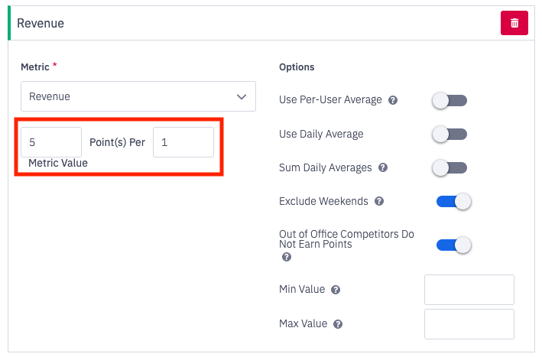The width and height of the screenshot is (542, 357).
Task: Click the Revenue section header title
Action: point(41,24)
